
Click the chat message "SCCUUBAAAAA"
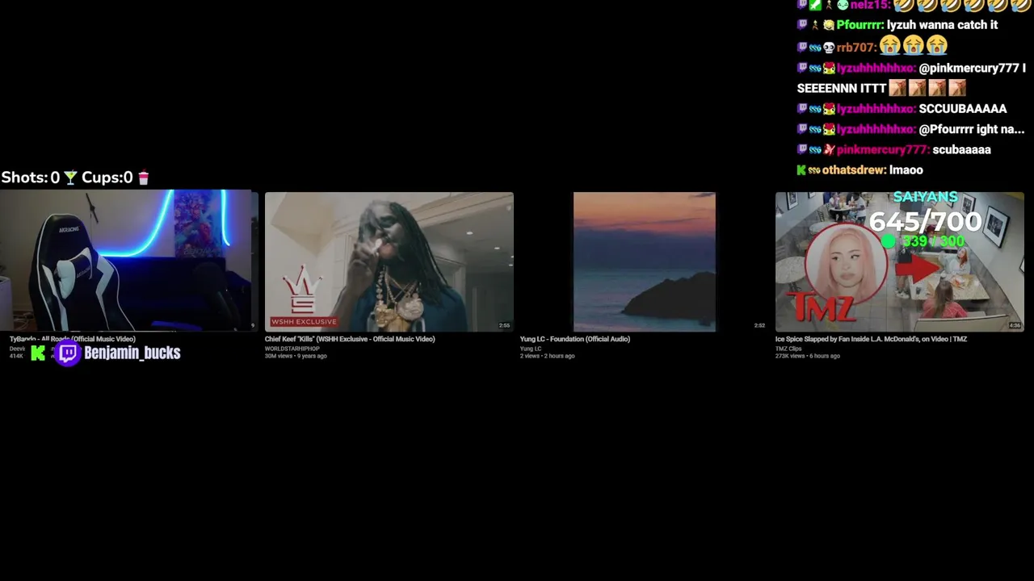963,108
